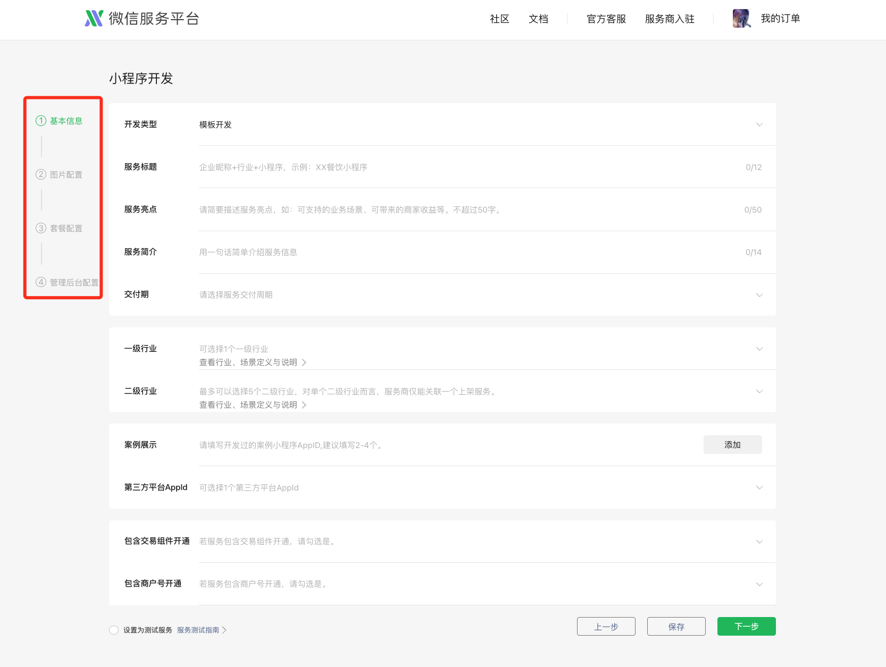Open the 文档 nav item

click(x=538, y=19)
